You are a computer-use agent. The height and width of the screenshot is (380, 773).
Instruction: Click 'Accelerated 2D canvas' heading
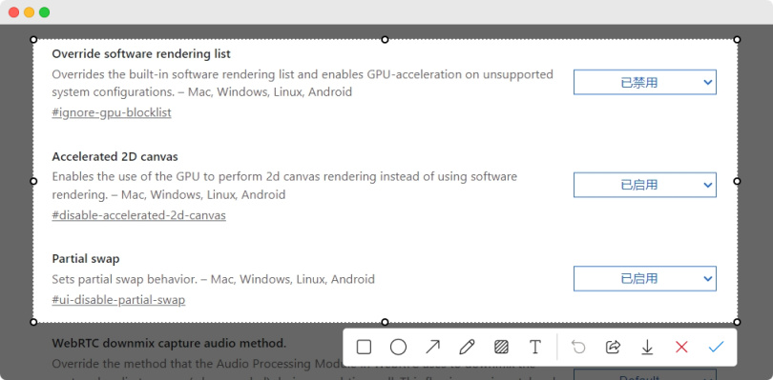click(x=115, y=156)
